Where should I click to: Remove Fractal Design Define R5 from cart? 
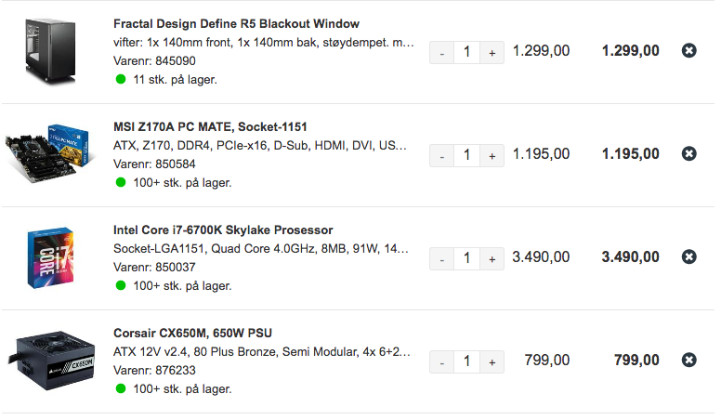pyautogui.click(x=688, y=50)
